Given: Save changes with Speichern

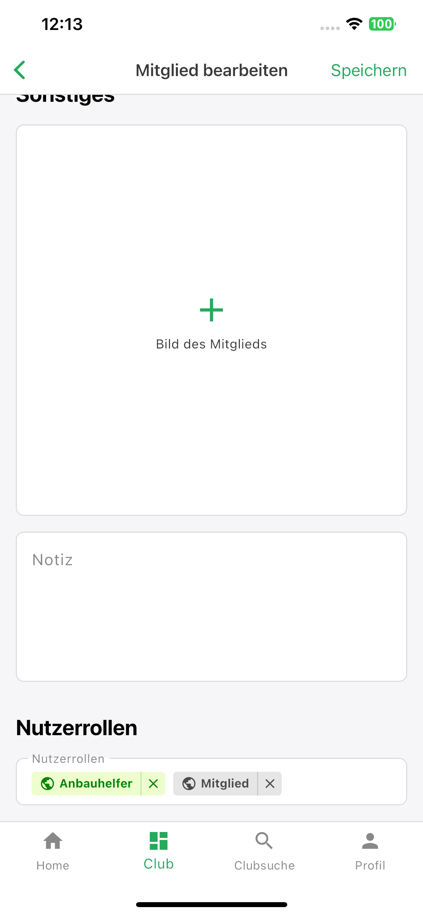Looking at the screenshot, I should click(369, 70).
